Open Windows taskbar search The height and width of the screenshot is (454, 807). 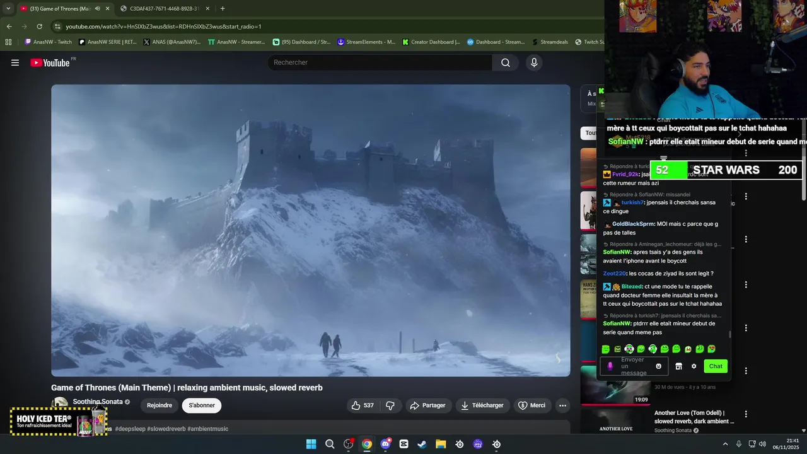(330, 444)
